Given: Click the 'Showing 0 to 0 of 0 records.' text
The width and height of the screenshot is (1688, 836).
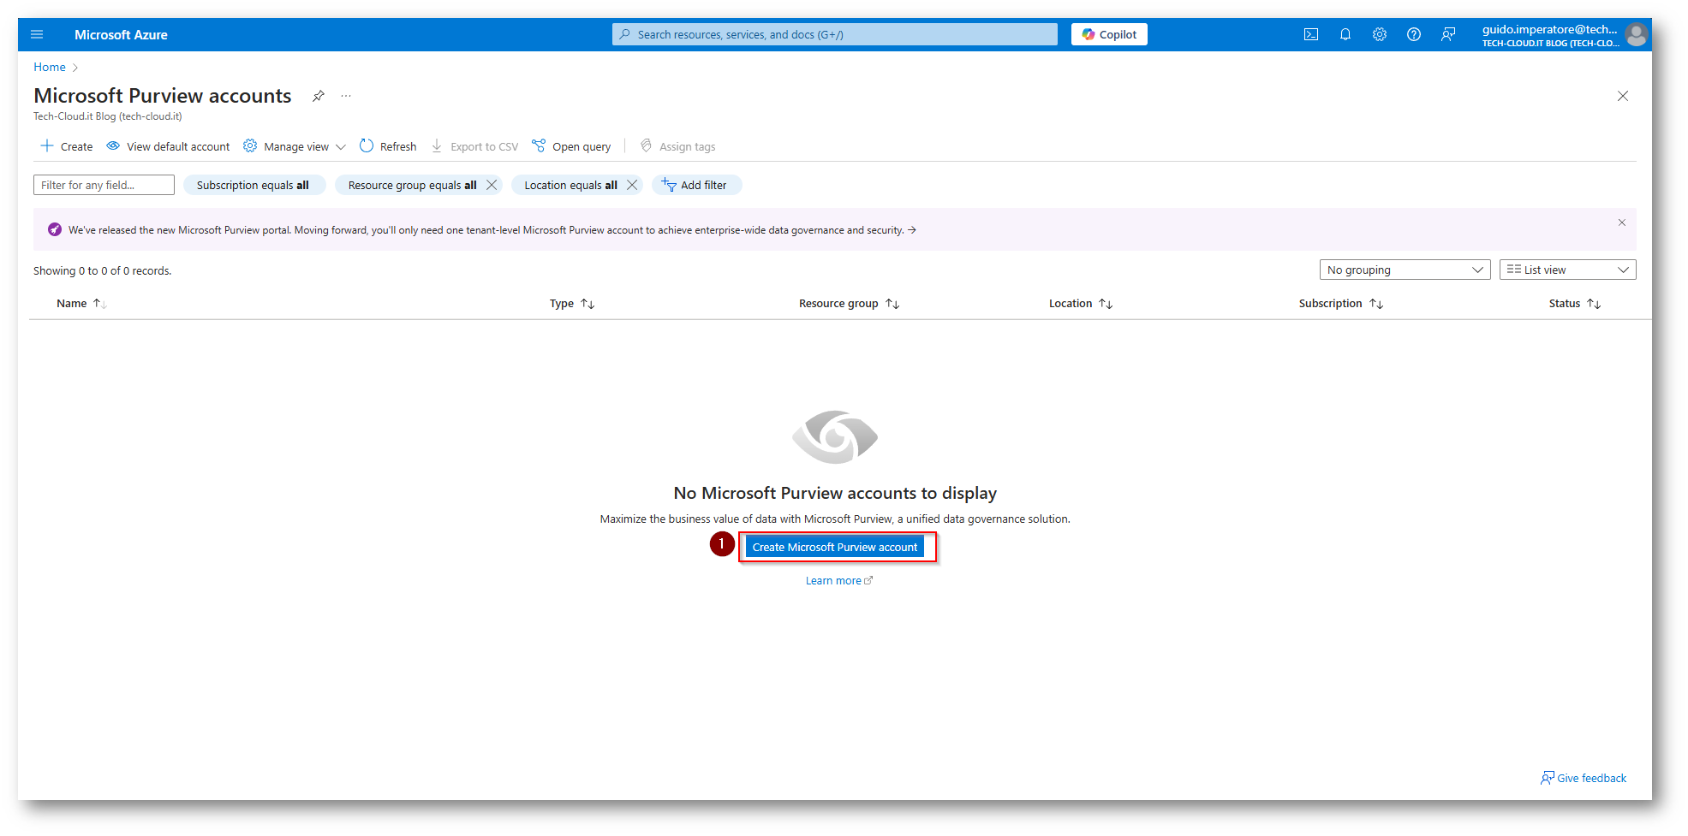Looking at the screenshot, I should coord(103,270).
